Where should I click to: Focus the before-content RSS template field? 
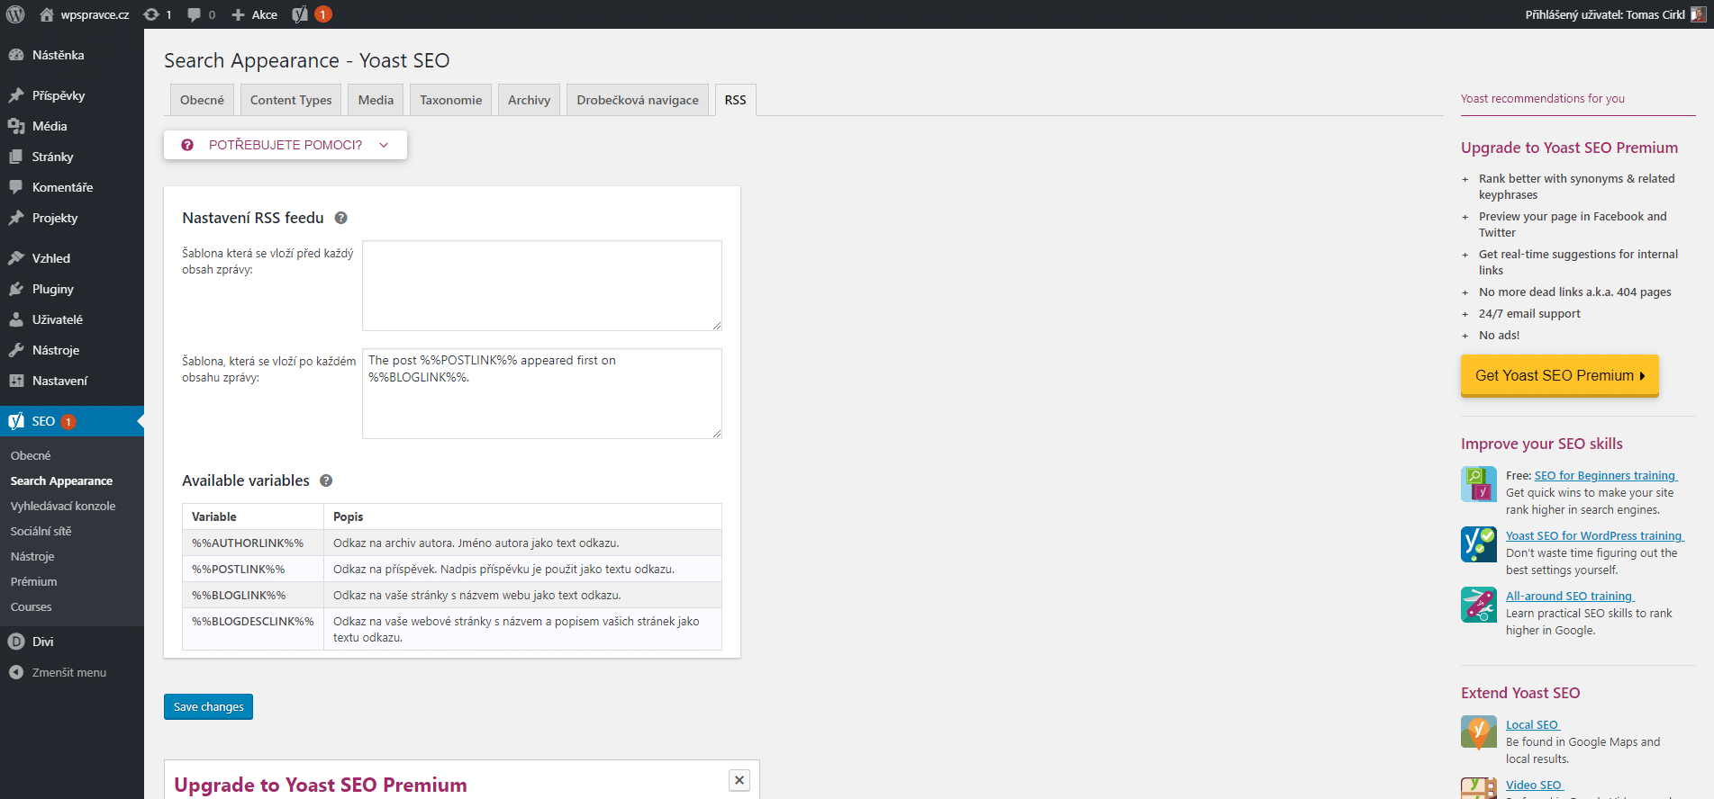542,285
